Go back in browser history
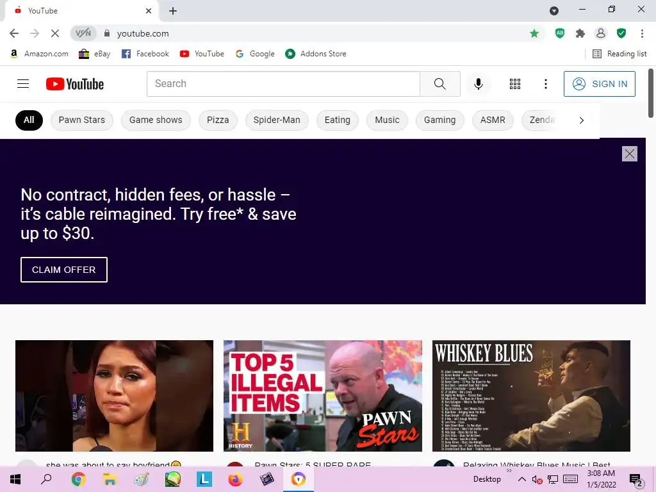 tap(14, 33)
